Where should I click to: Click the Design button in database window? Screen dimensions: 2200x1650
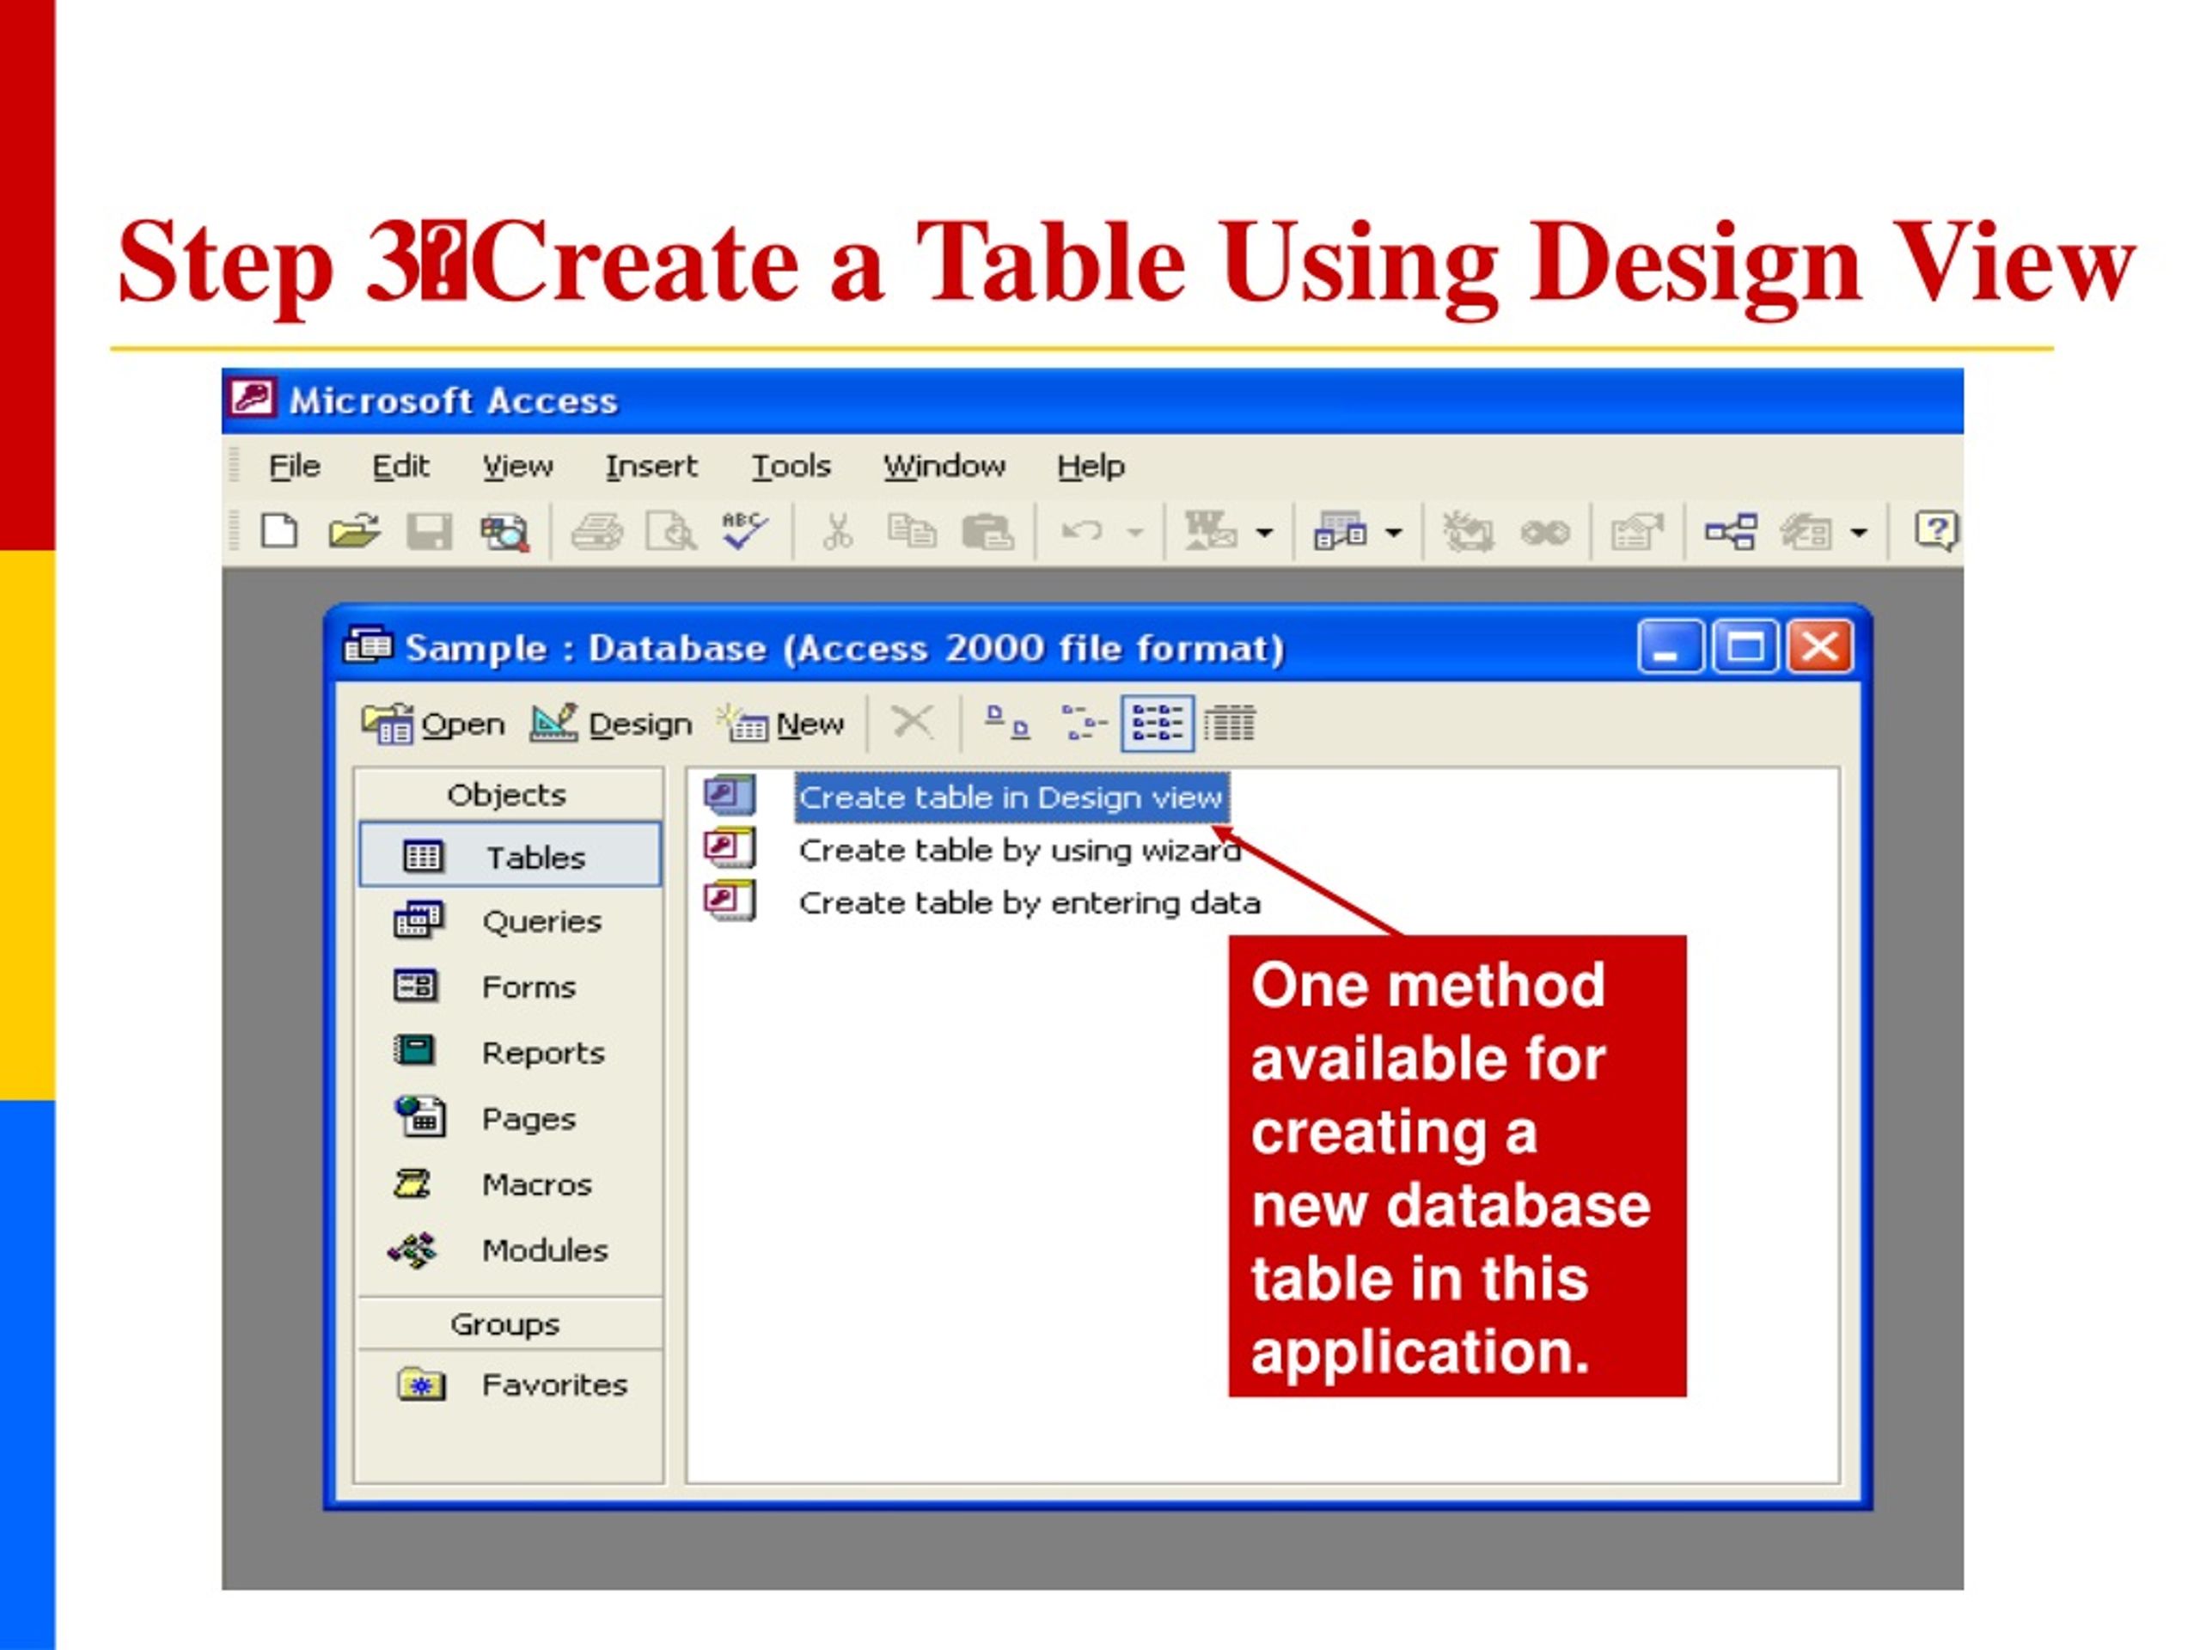pyautogui.click(x=611, y=723)
